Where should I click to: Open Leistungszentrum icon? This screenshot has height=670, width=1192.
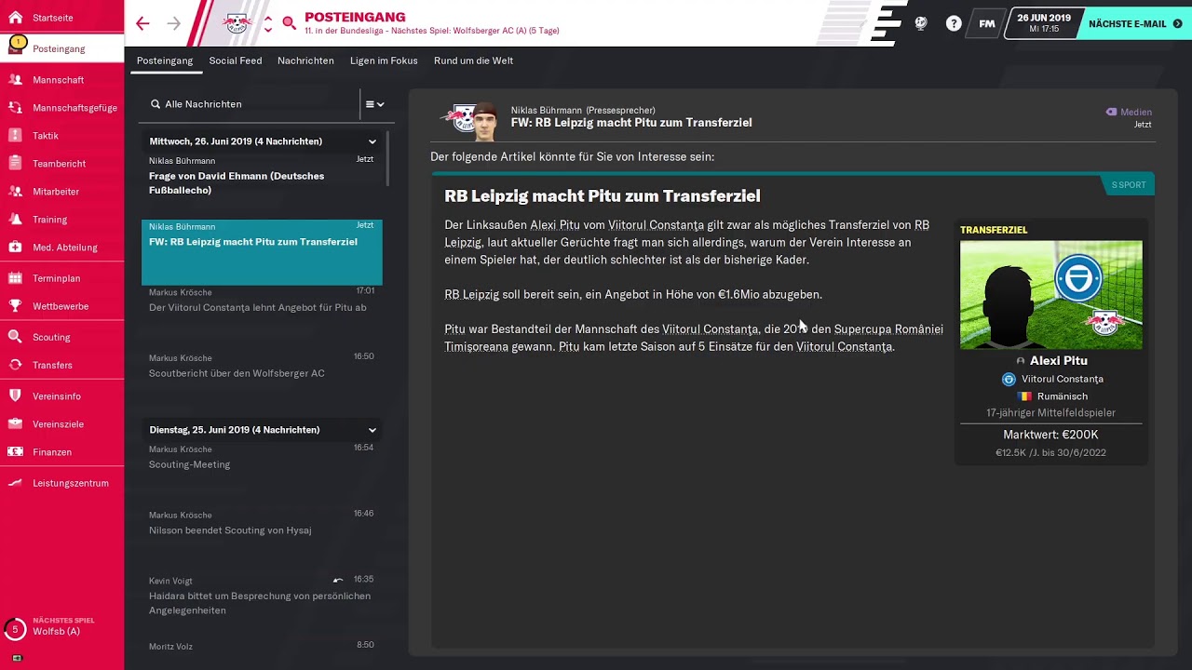pos(15,483)
